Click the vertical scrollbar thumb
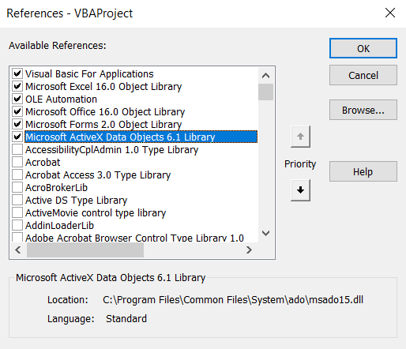The height and width of the screenshot is (349, 406). [x=265, y=92]
